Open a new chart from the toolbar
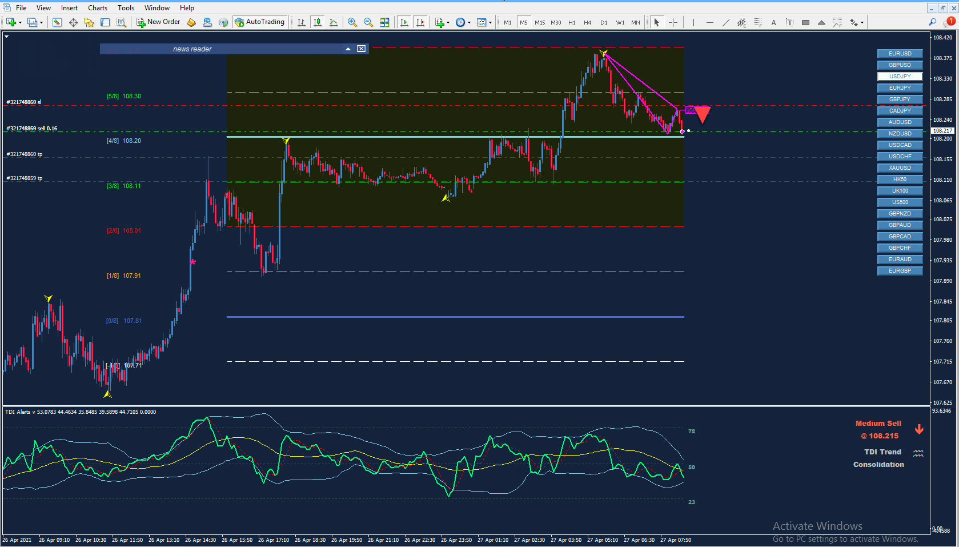The image size is (959, 547). click(11, 22)
